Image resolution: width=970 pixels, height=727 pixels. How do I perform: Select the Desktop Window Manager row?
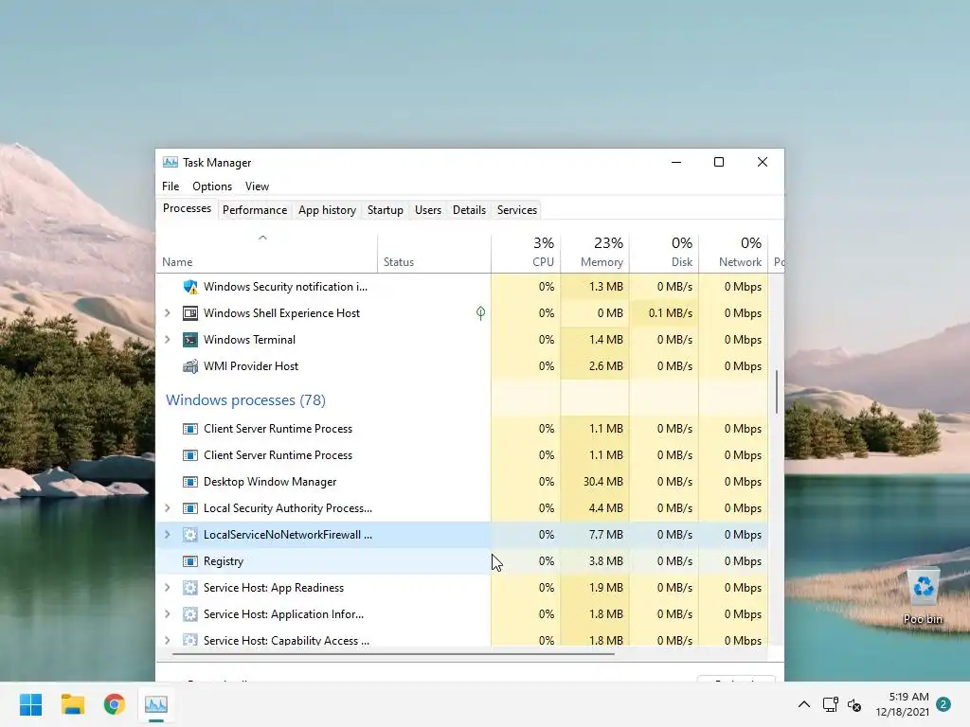[x=462, y=482]
